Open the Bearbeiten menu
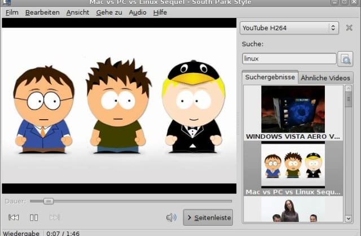This screenshot has height=236, width=361. point(42,12)
